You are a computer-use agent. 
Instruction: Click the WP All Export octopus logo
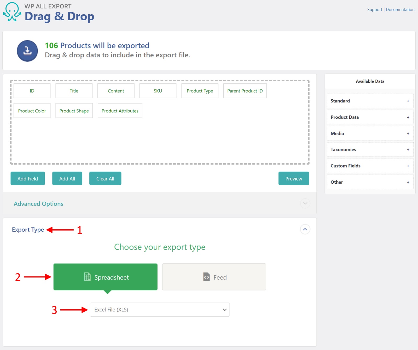pyautogui.click(x=12, y=12)
